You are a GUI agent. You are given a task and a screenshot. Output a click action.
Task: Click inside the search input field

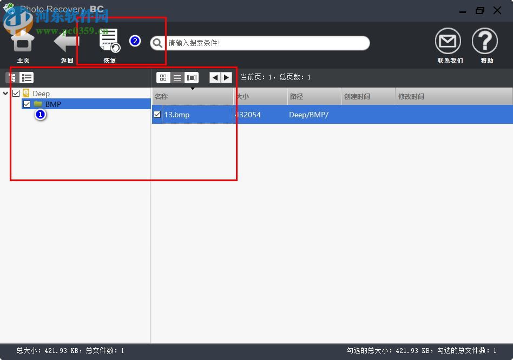[260, 43]
